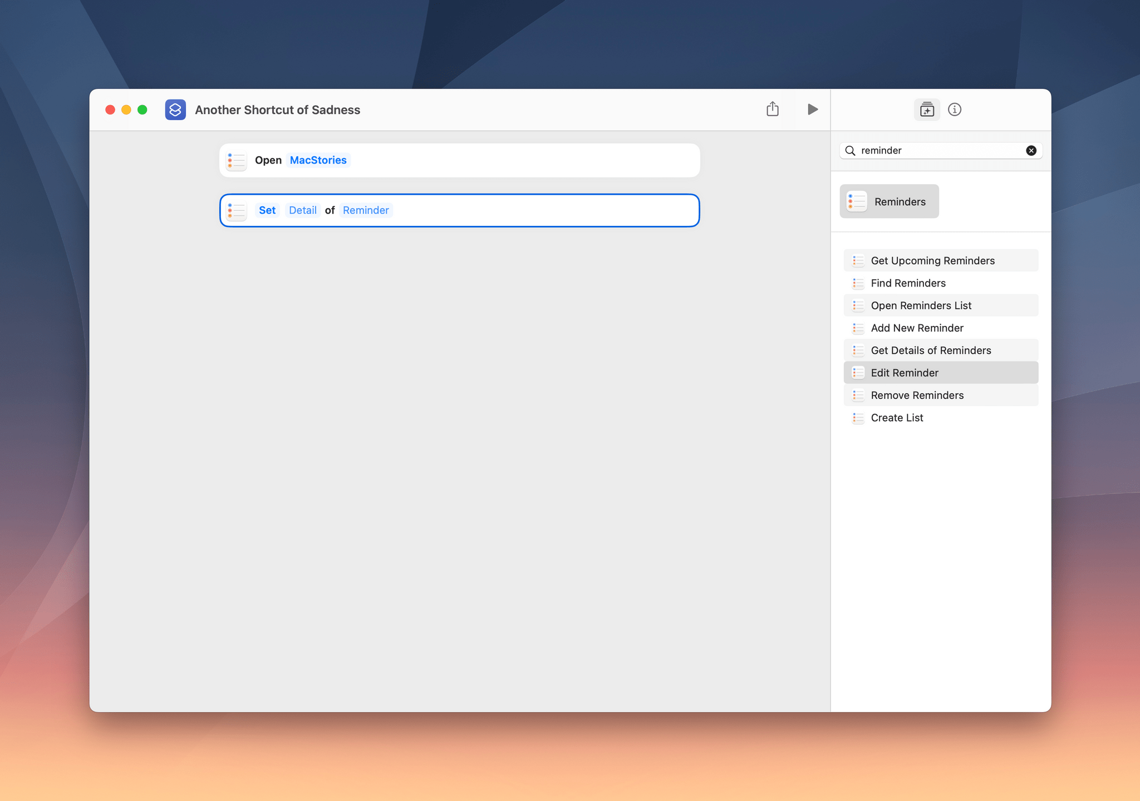Clear the reminder search text
Viewport: 1140px width, 801px height.
click(x=1031, y=150)
